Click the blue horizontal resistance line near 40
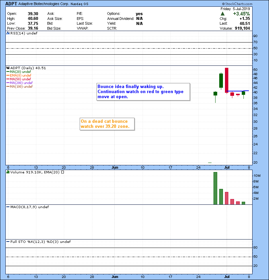Viewport: 269px width, 280px height. point(238,91)
